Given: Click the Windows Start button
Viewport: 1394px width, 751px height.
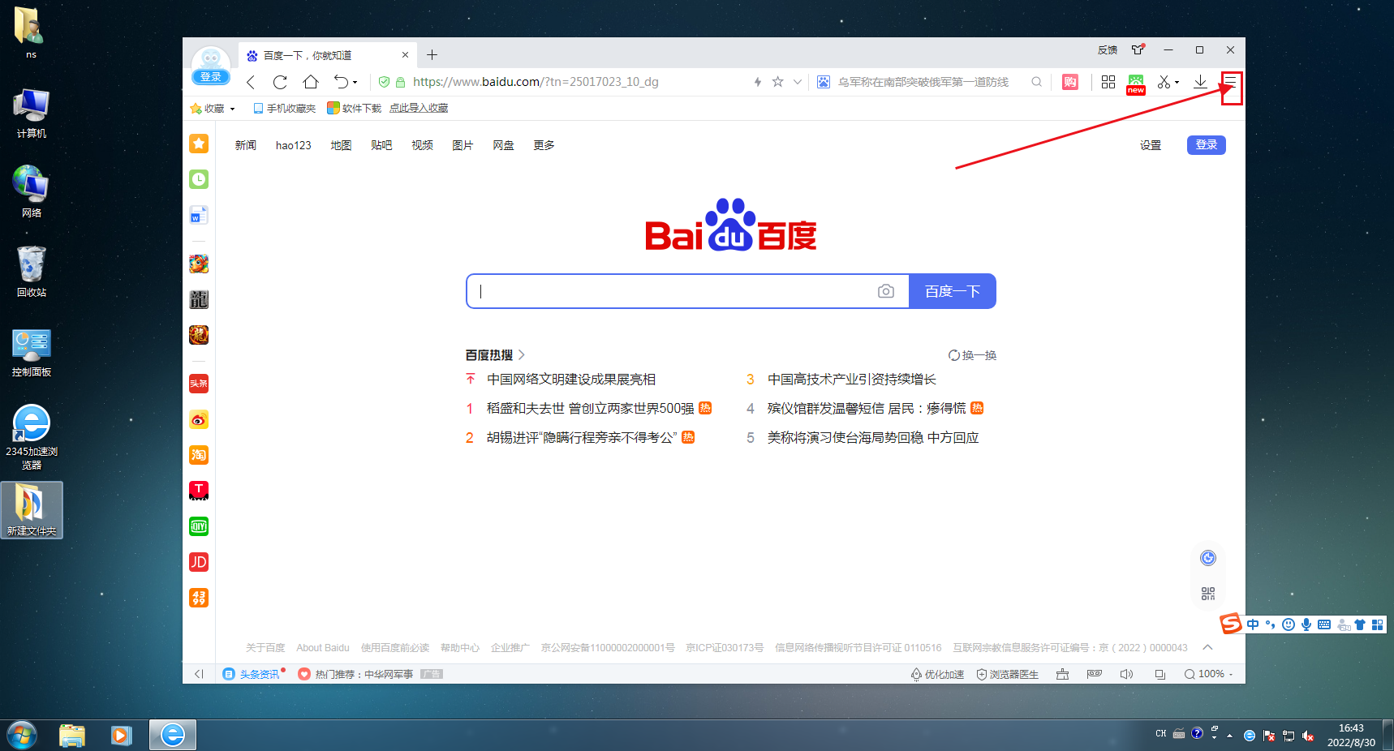Looking at the screenshot, I should click(x=22, y=736).
